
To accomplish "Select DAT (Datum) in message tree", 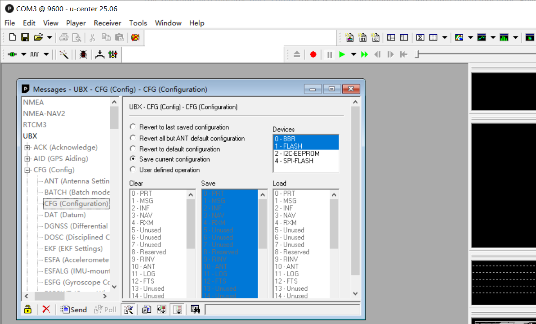I will click(x=65, y=215).
